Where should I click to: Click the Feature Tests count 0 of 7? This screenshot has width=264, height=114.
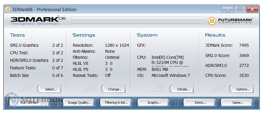tap(58, 68)
